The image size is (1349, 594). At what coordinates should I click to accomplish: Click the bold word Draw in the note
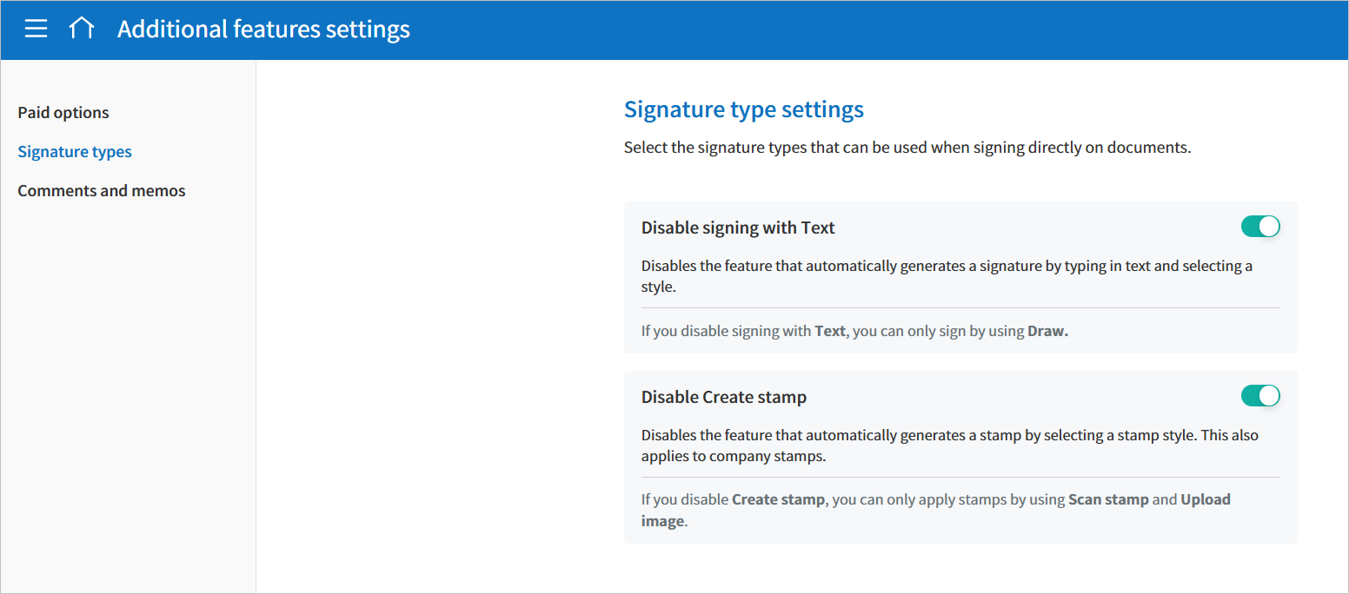[1047, 331]
